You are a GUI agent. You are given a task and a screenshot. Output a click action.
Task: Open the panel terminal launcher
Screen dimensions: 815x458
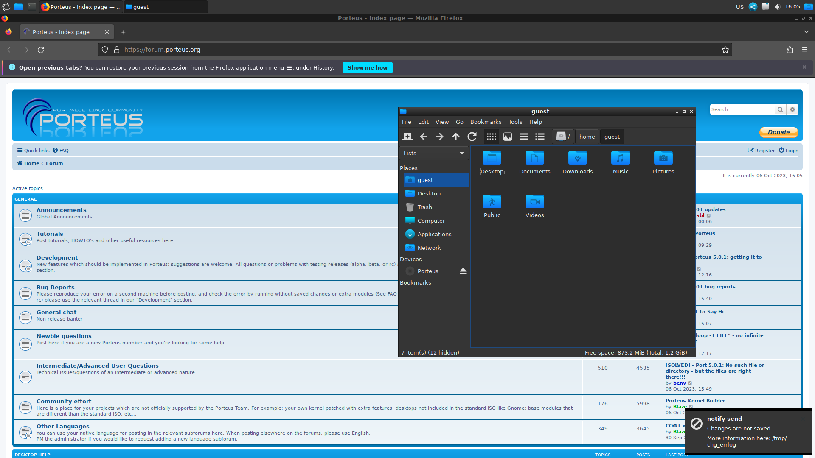tap(32, 6)
